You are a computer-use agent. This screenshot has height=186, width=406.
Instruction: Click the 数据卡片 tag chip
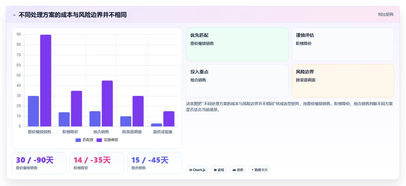pos(260,170)
